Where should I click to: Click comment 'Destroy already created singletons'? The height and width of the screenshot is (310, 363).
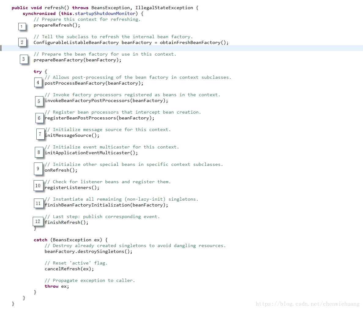click(135, 246)
